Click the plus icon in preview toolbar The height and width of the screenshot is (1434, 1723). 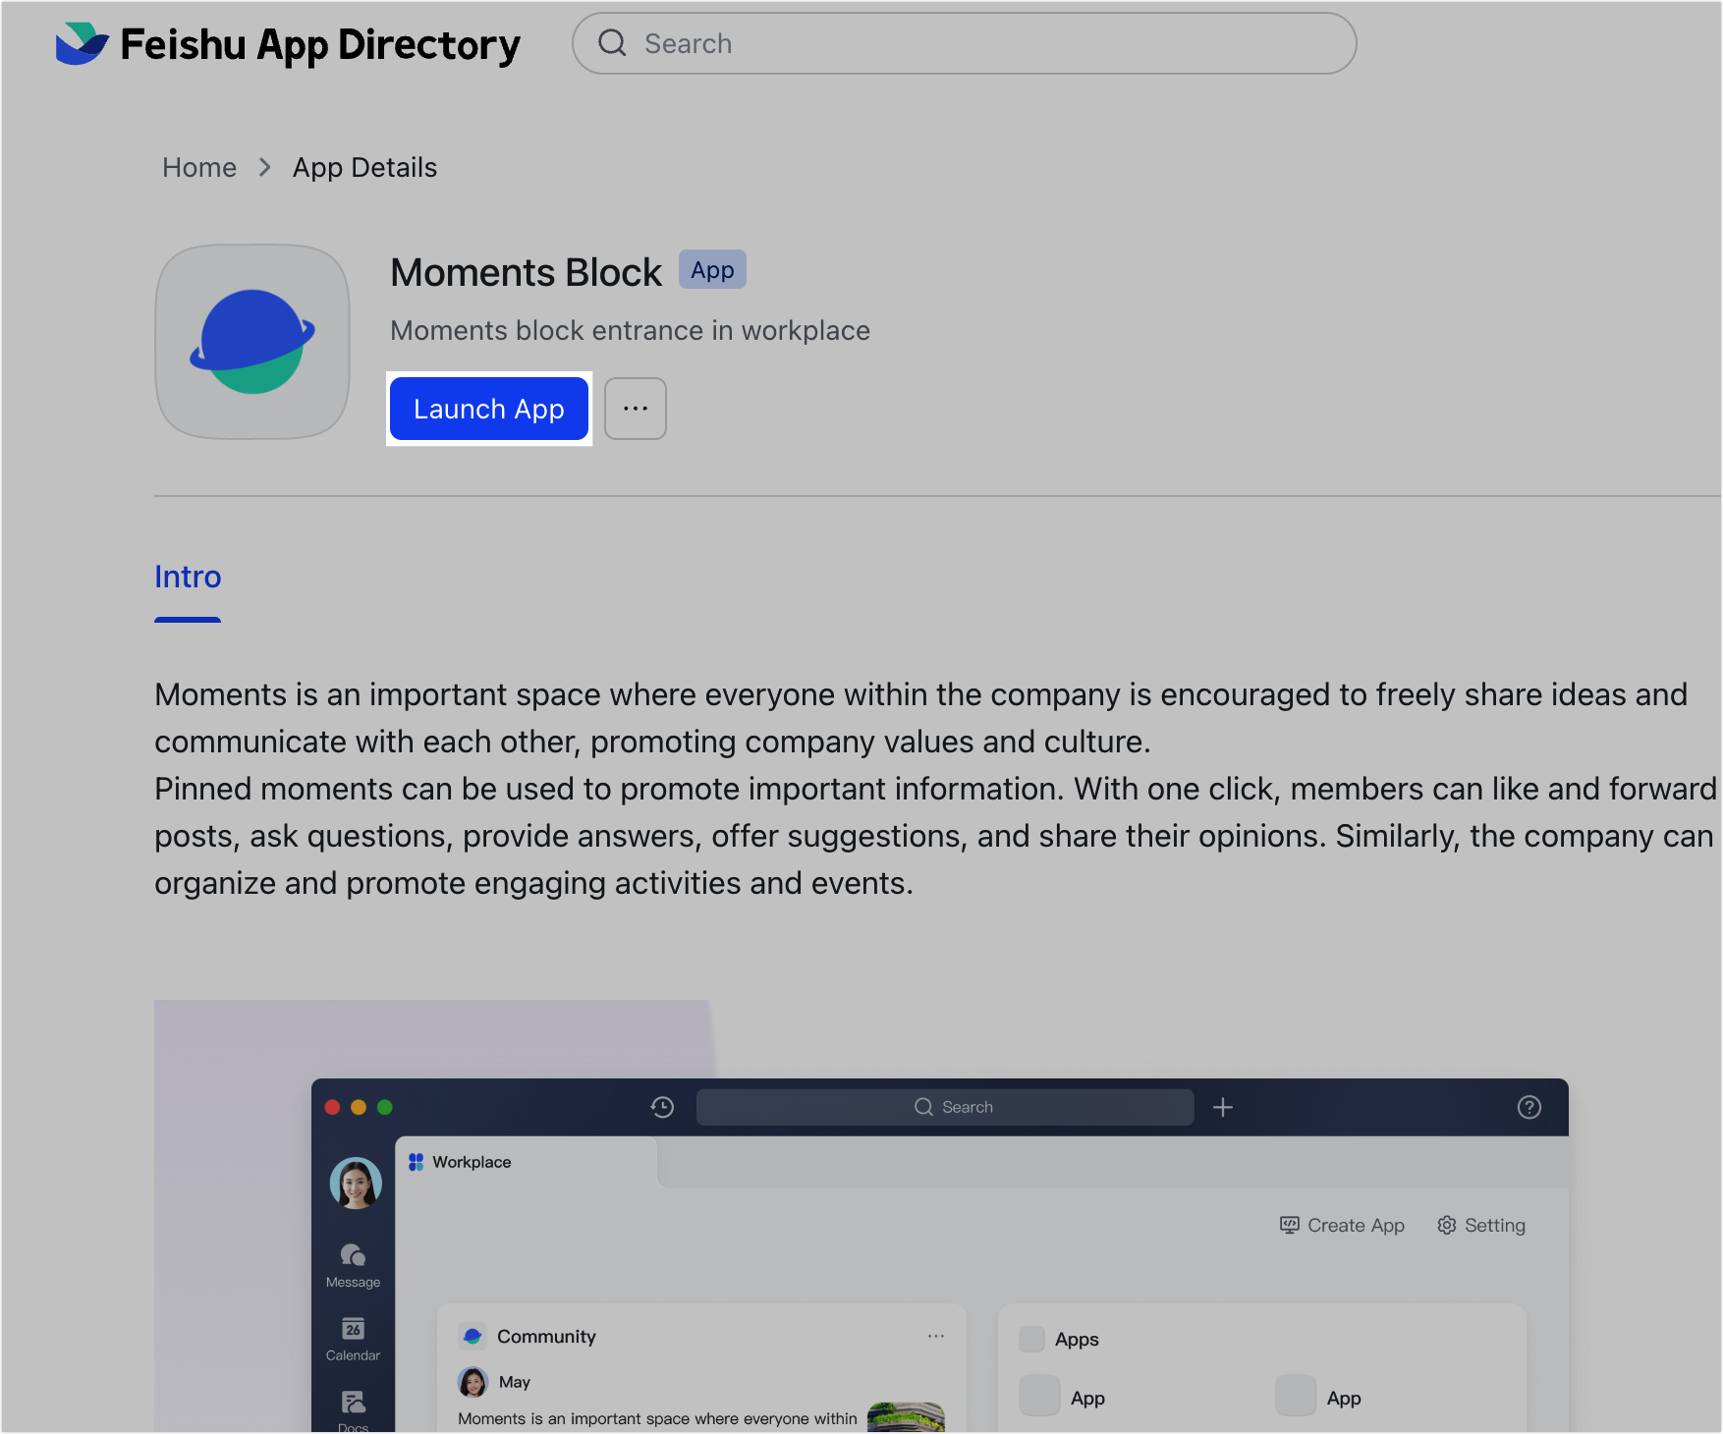point(1223,1108)
